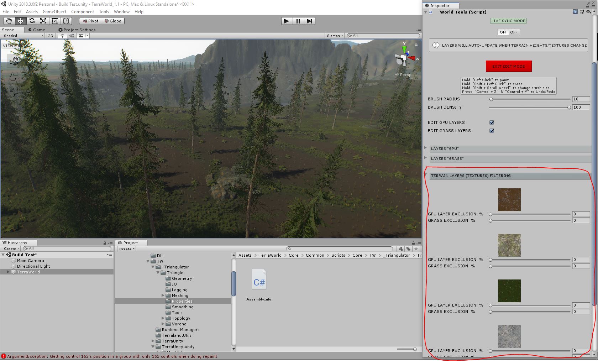Viewport: 598px width, 361px height.
Task: Open the Component menu
Action: pos(83,12)
